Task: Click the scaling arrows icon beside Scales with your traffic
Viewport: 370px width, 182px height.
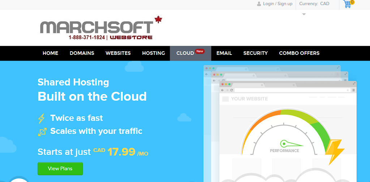Action: coord(42,131)
